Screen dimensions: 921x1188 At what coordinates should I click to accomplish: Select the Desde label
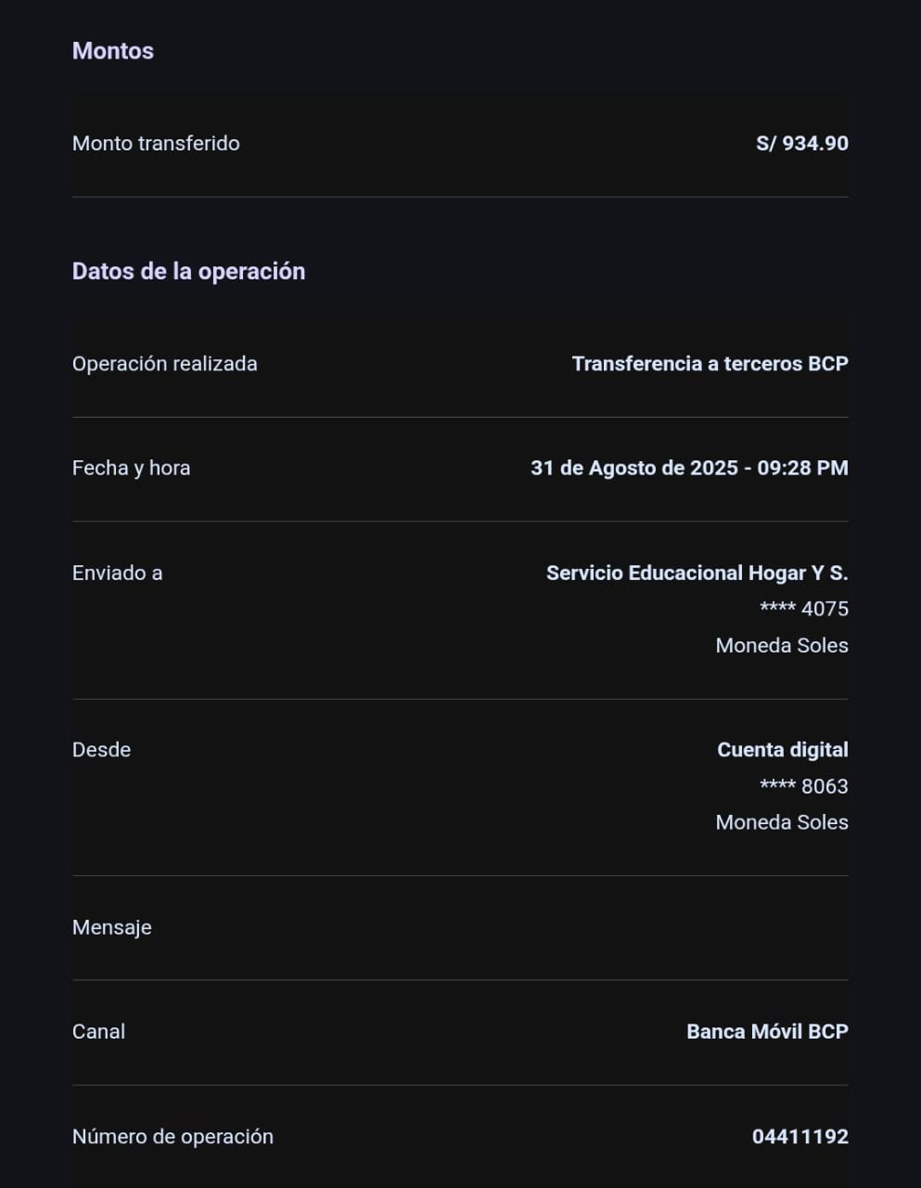pyautogui.click(x=101, y=750)
